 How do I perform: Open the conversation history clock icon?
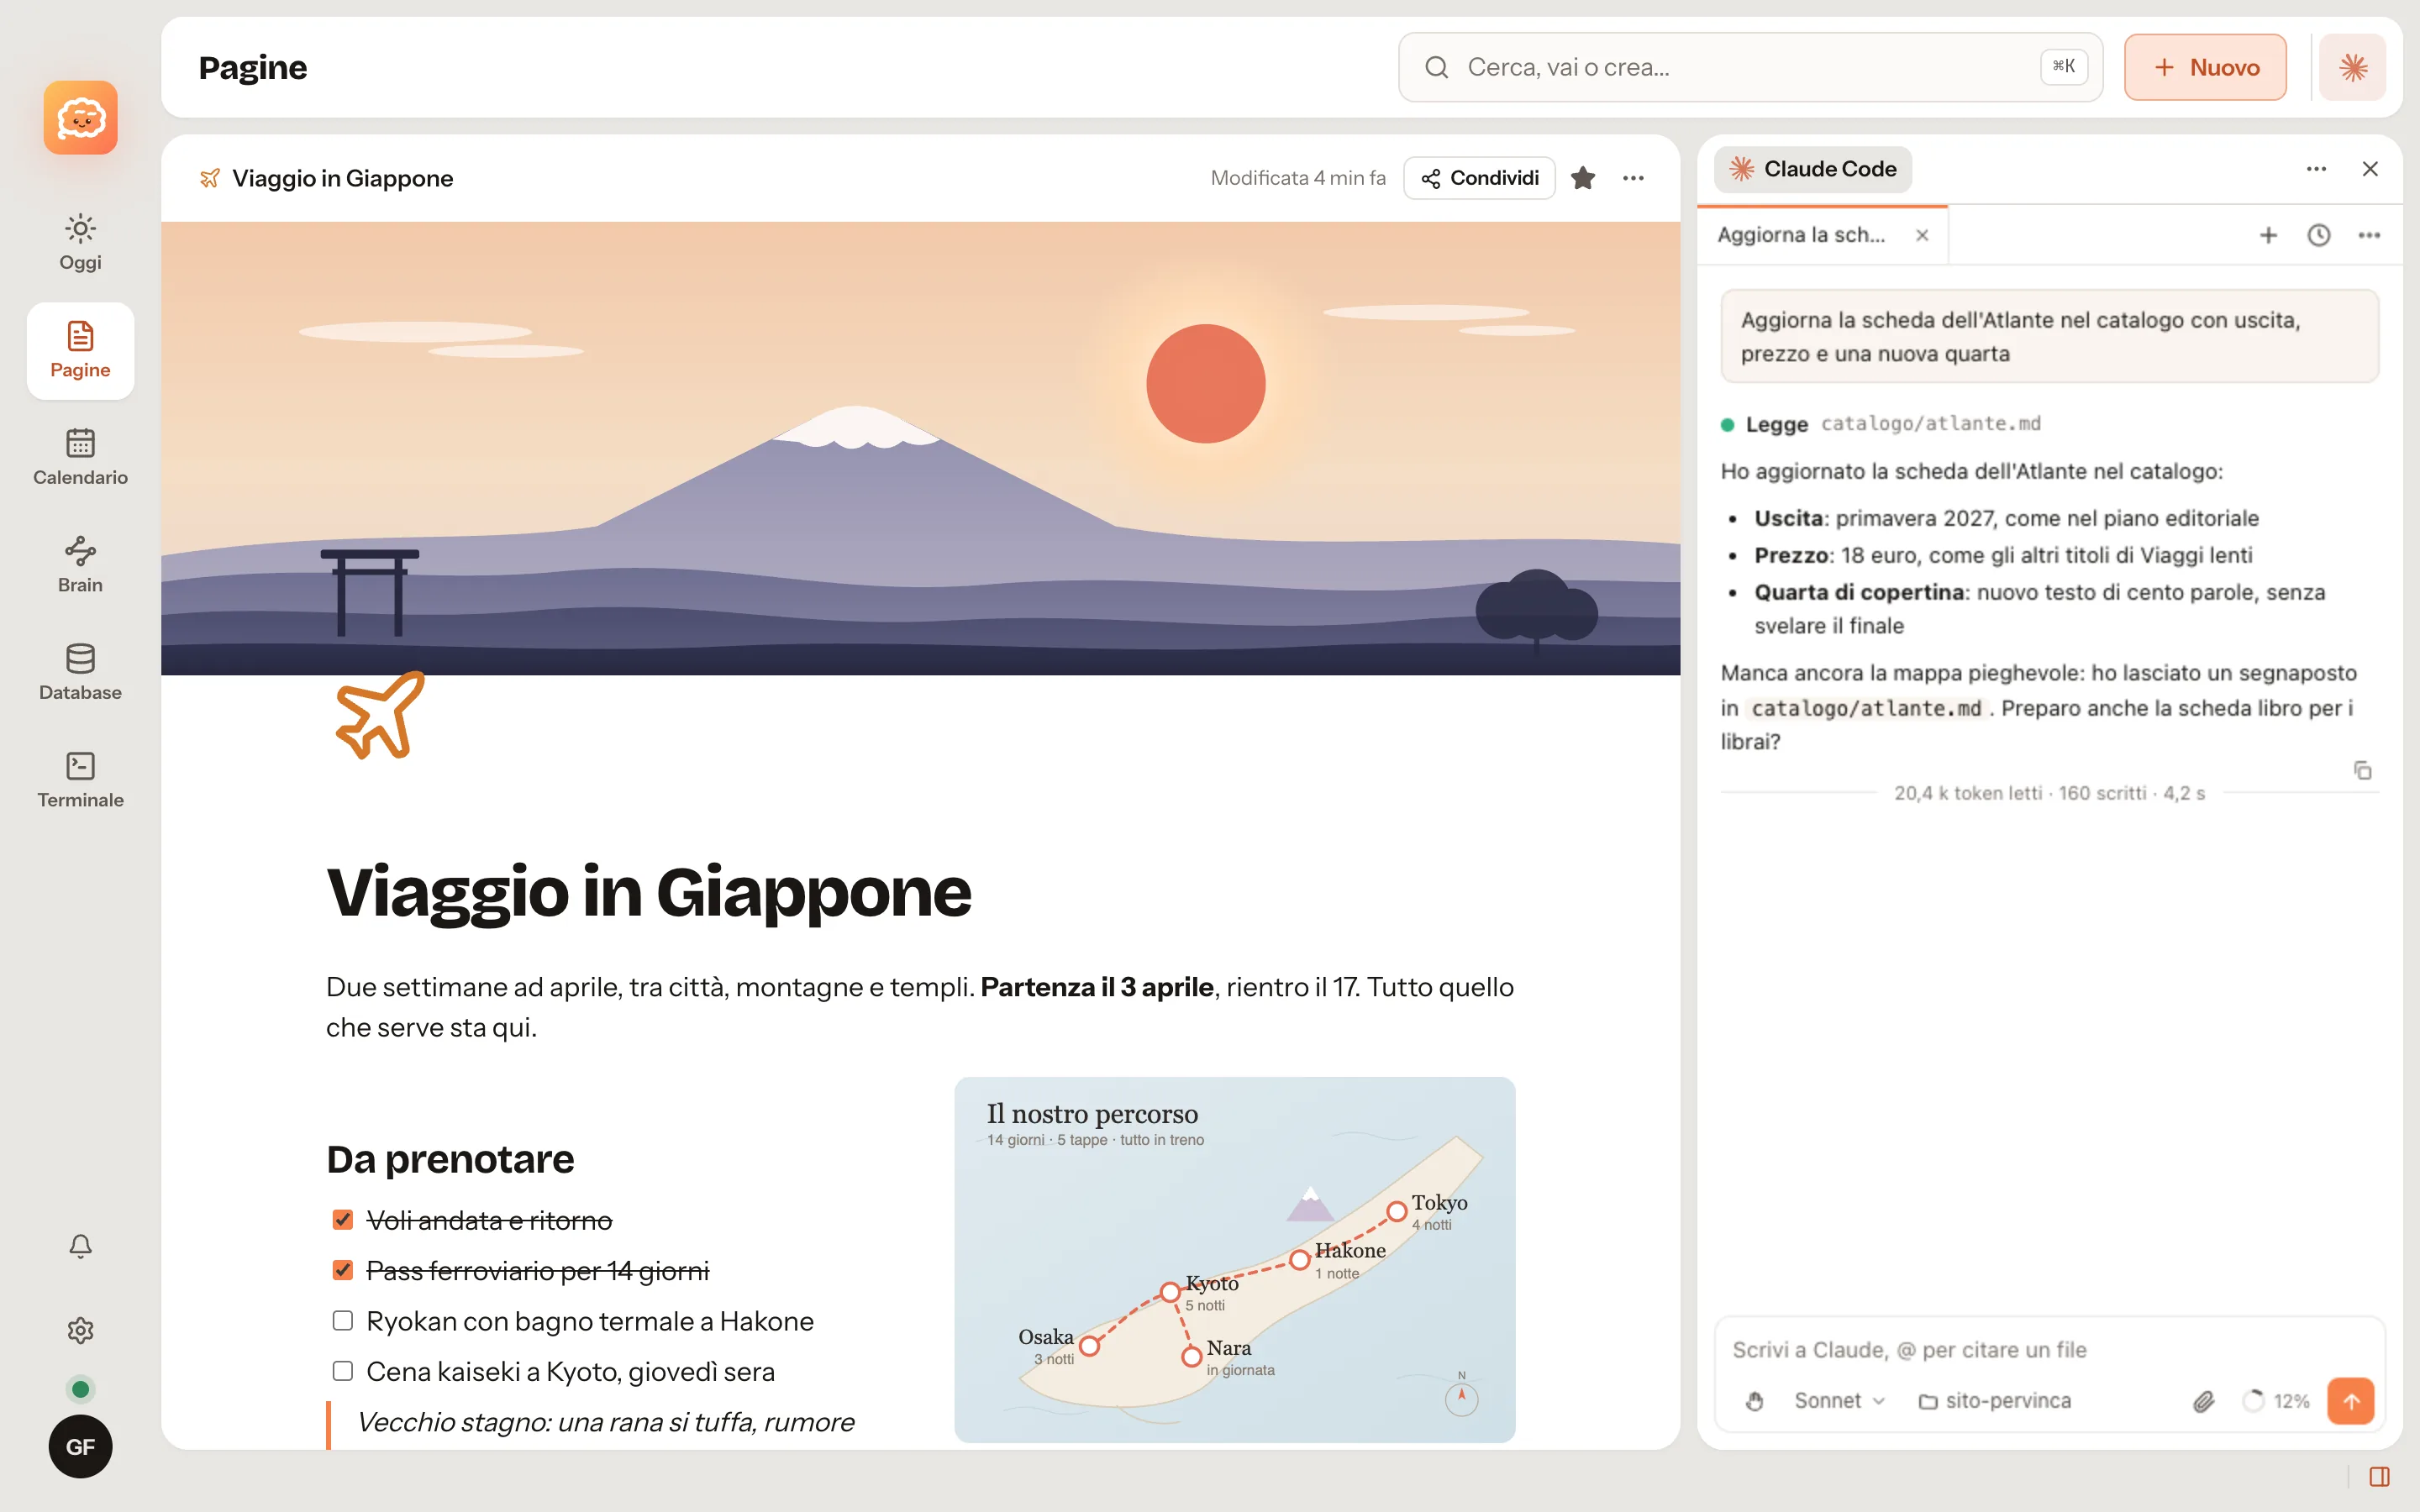[2319, 235]
